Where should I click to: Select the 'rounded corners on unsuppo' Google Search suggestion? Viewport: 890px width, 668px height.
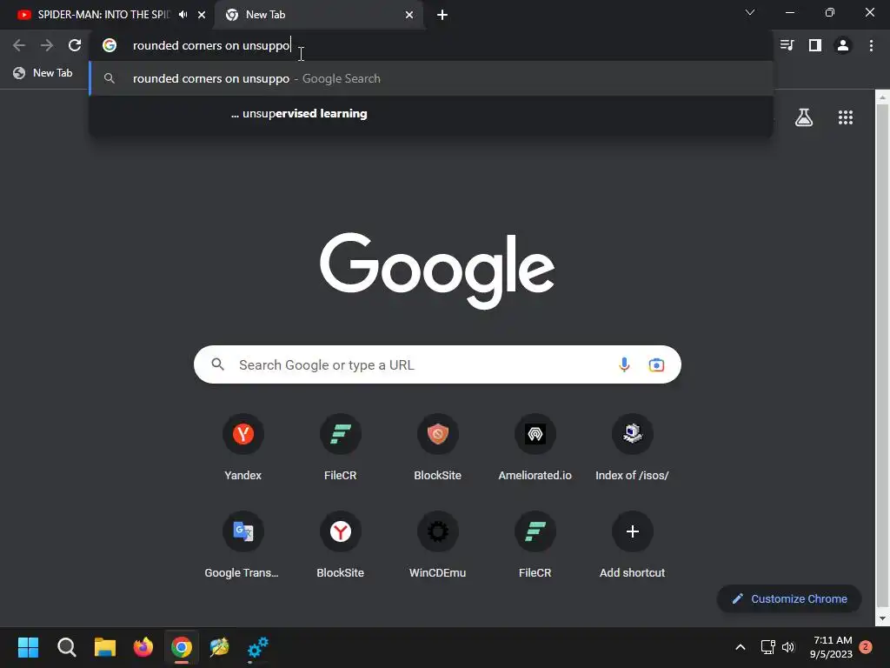[431, 78]
